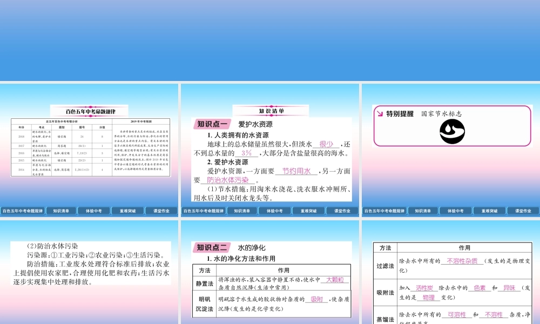Click the pink answer 很少
The image size is (540, 324).
point(326,144)
